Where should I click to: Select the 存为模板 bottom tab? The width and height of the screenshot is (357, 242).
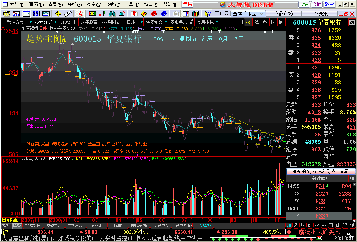203,226
